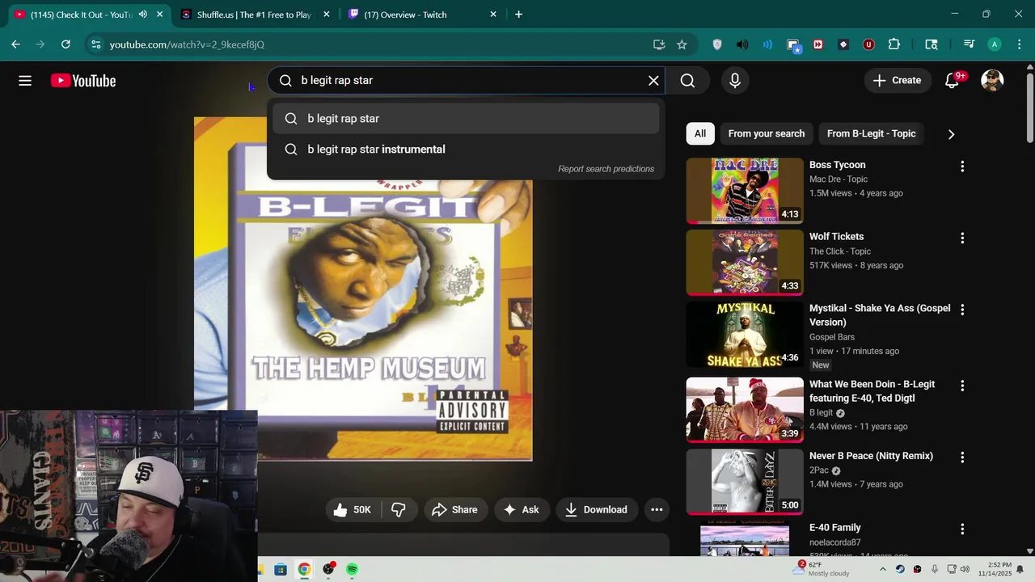Mute the YouTube tab via speaker icon
Image resolution: width=1035 pixels, height=582 pixels.
(x=143, y=15)
